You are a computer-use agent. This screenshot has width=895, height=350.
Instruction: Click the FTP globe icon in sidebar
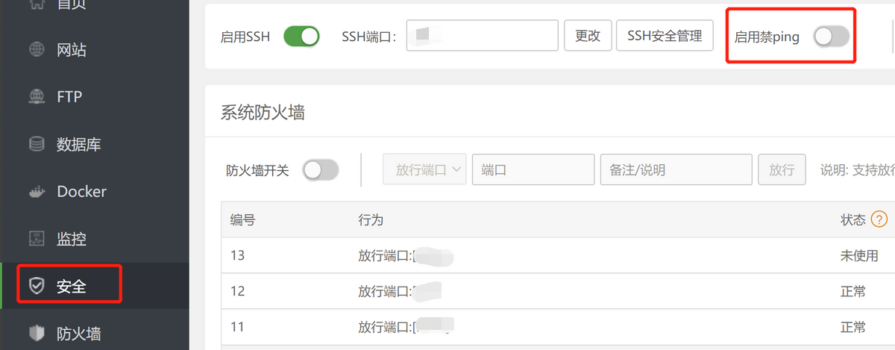click(x=36, y=97)
